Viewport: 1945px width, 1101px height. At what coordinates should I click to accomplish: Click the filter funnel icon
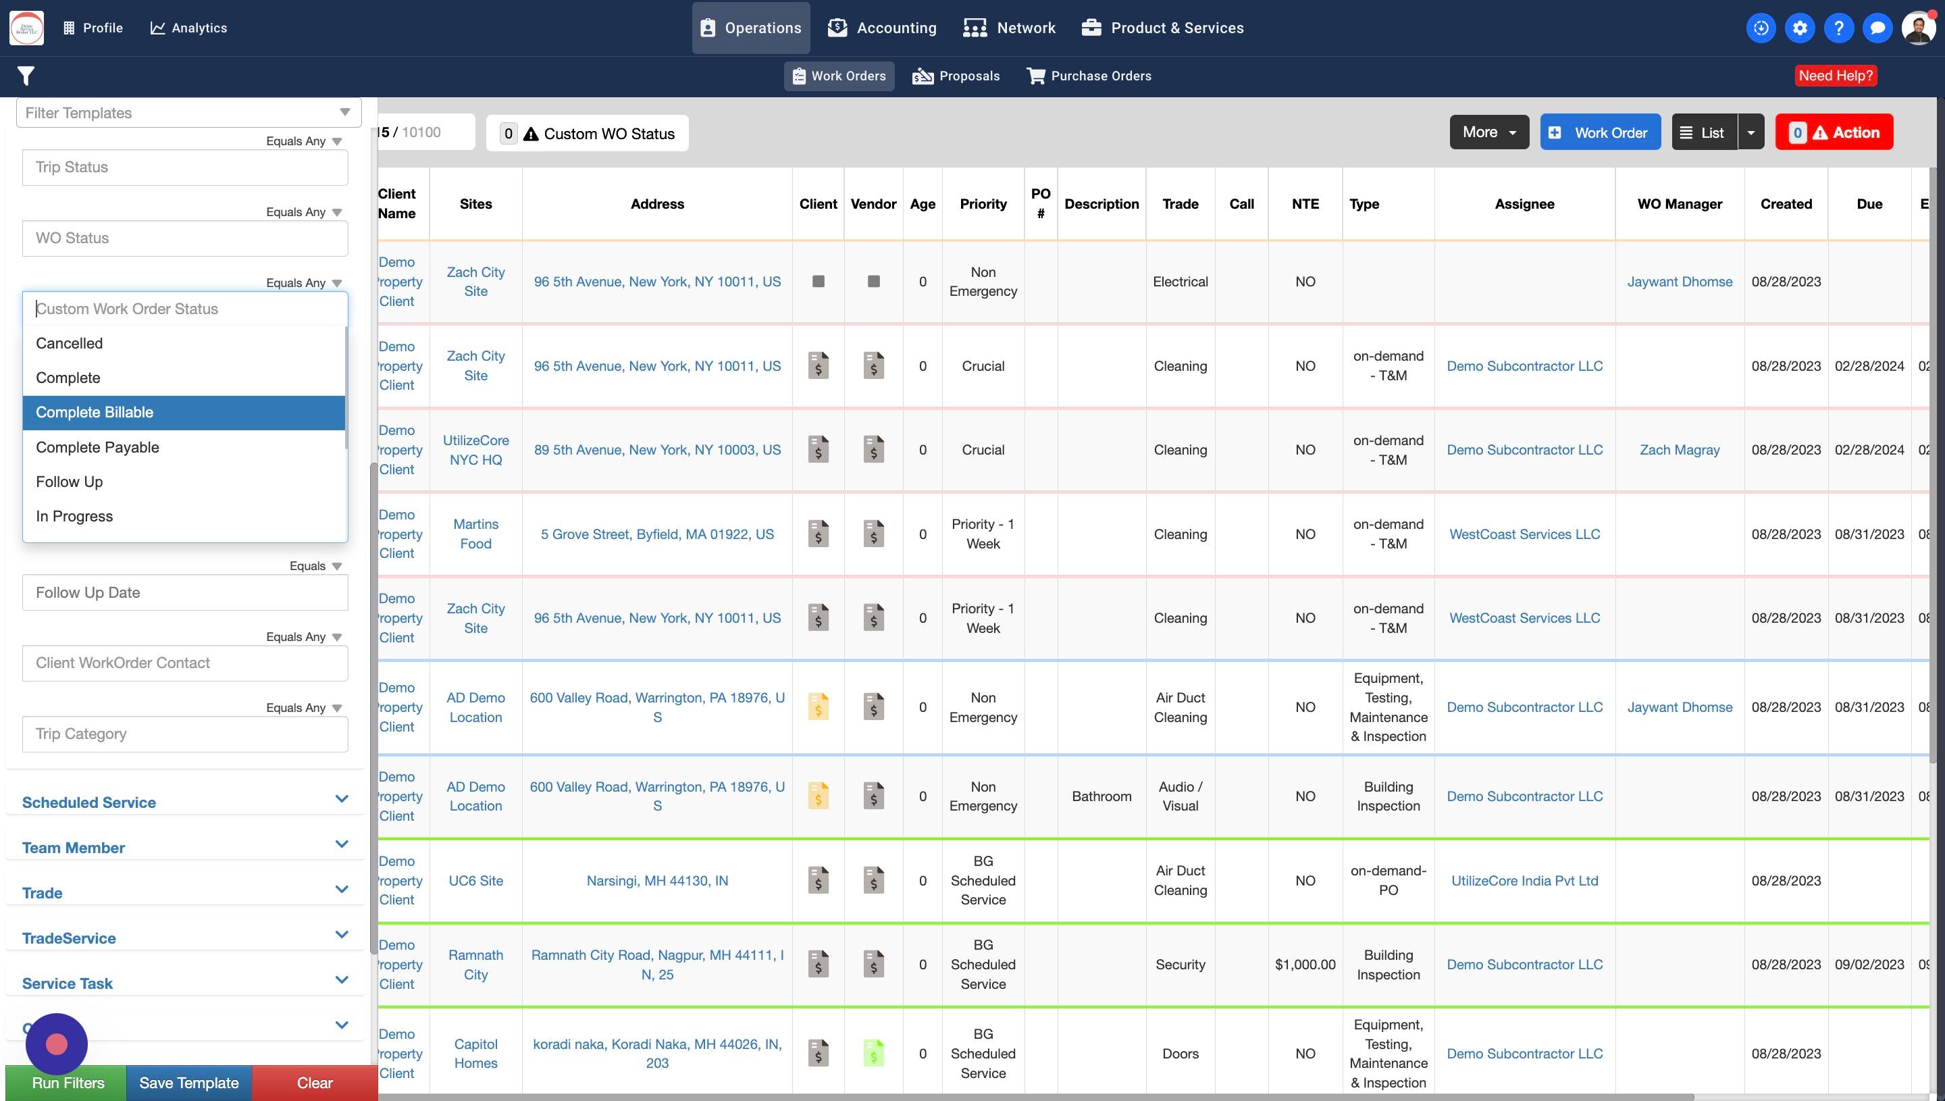point(26,76)
